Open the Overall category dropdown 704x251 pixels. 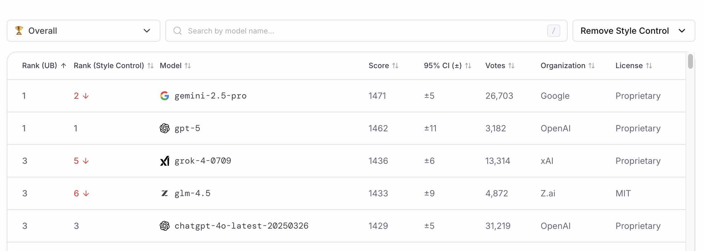84,31
